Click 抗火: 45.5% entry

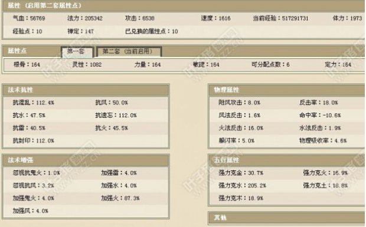[x=112, y=128]
